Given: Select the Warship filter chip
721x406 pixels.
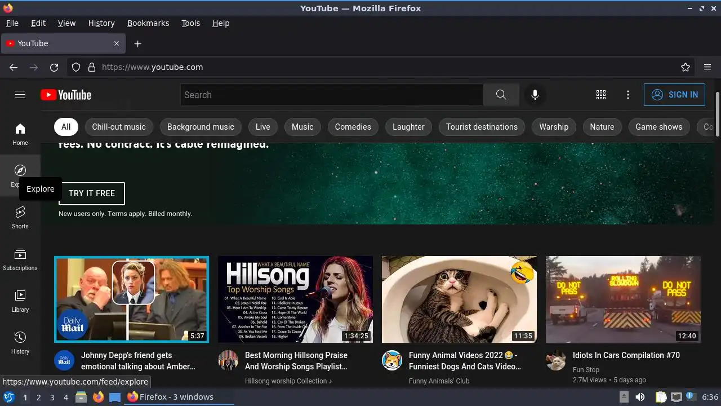Looking at the screenshot, I should (x=554, y=127).
